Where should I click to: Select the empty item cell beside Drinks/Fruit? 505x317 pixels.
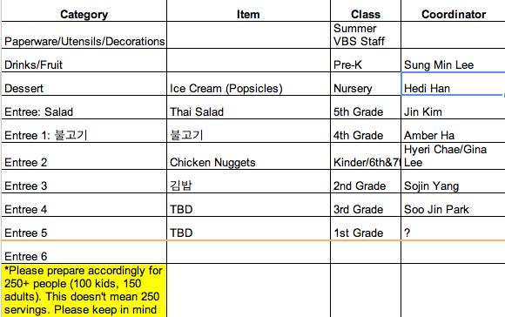tap(248, 60)
